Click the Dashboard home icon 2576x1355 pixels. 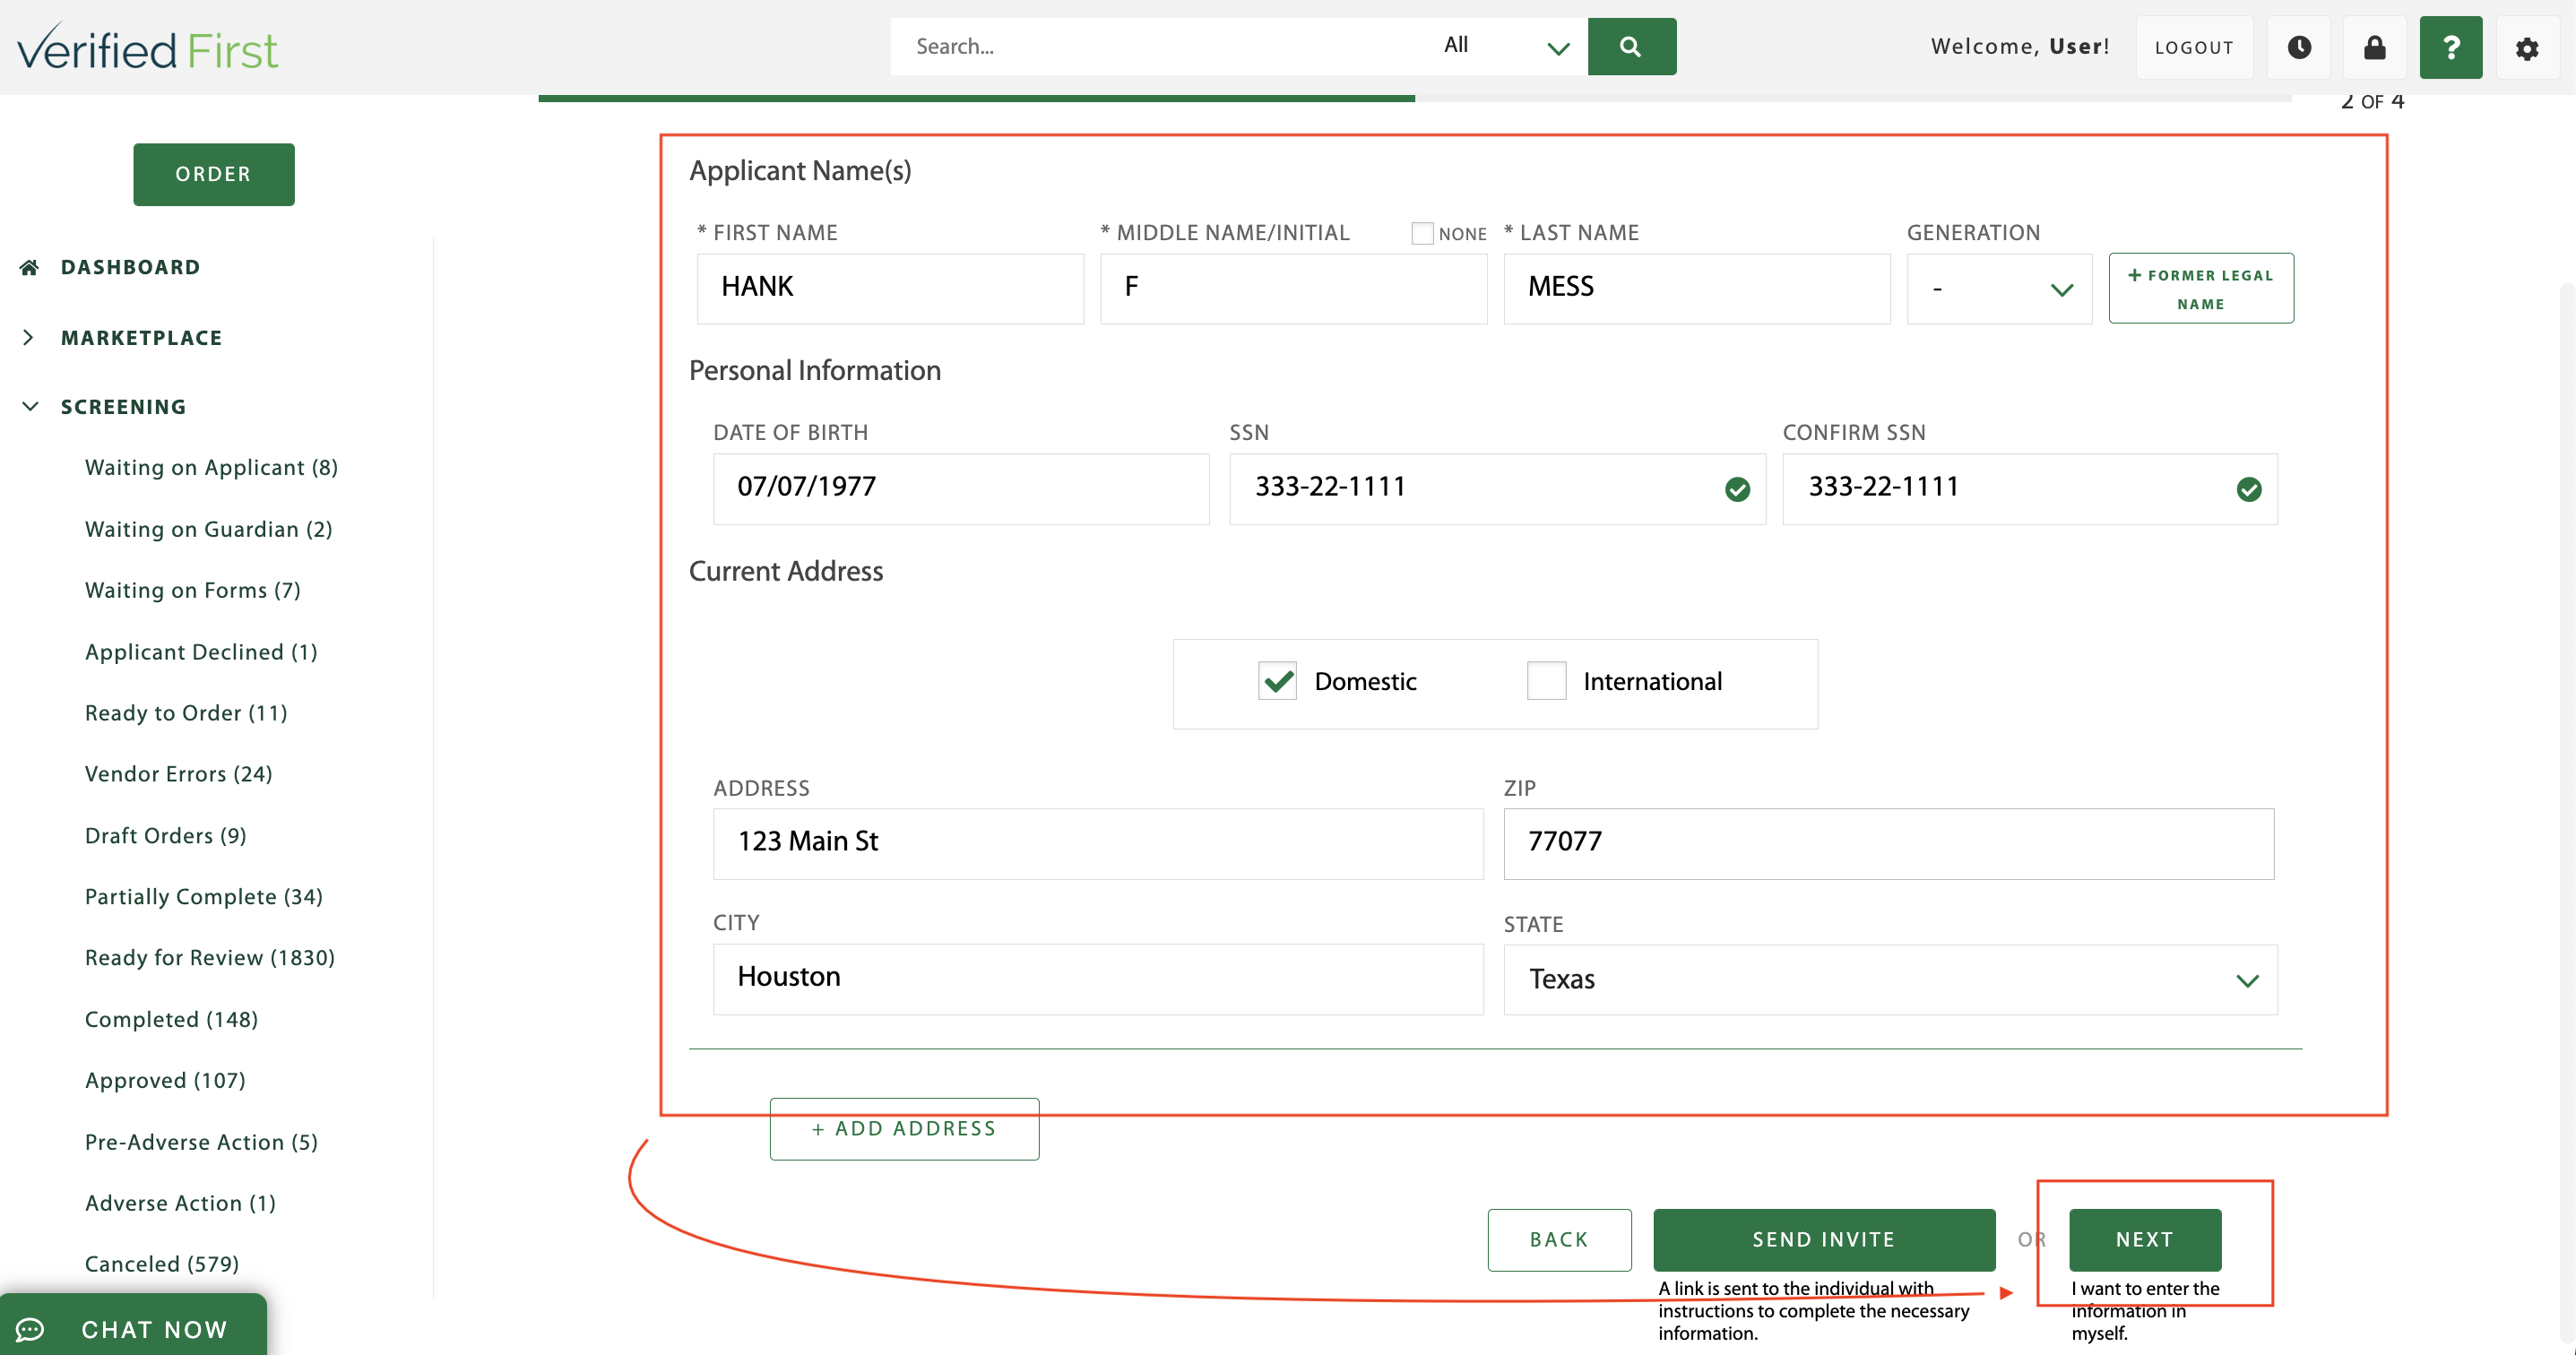click(29, 267)
